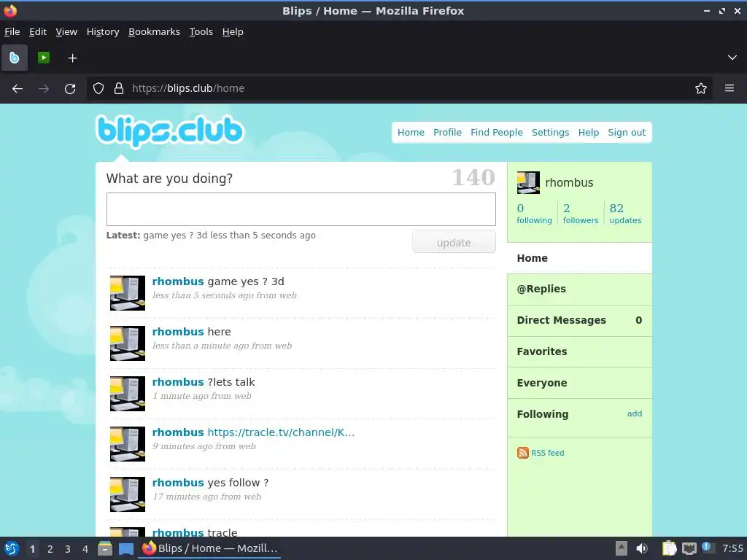Click the Firefox back arrow button
The width and height of the screenshot is (747, 560).
pos(18,88)
